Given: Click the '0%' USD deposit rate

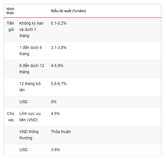Looking at the screenshot, I should pyautogui.click(x=54, y=102).
